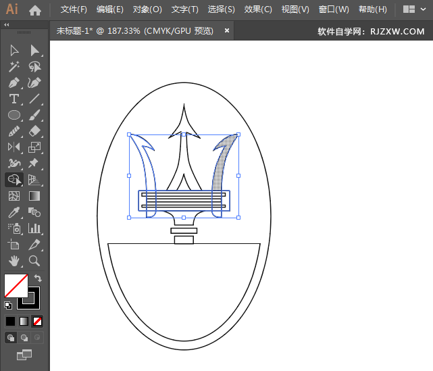Expand the toolbar using double arrows
This screenshot has width=433, height=371.
pyautogui.click(x=7, y=25)
